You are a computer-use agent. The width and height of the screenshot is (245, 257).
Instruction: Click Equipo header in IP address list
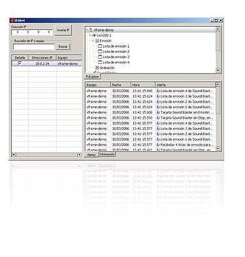click(x=69, y=57)
